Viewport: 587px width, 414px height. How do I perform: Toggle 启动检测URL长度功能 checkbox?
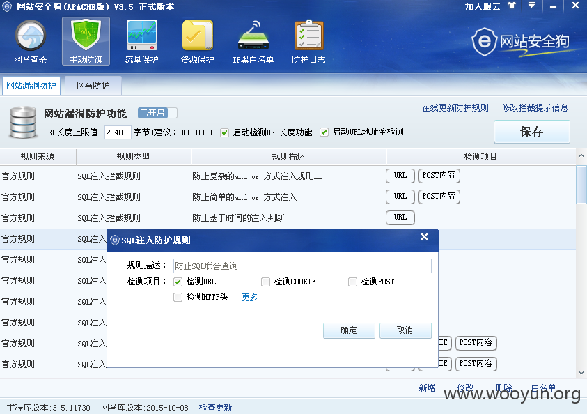[225, 132]
